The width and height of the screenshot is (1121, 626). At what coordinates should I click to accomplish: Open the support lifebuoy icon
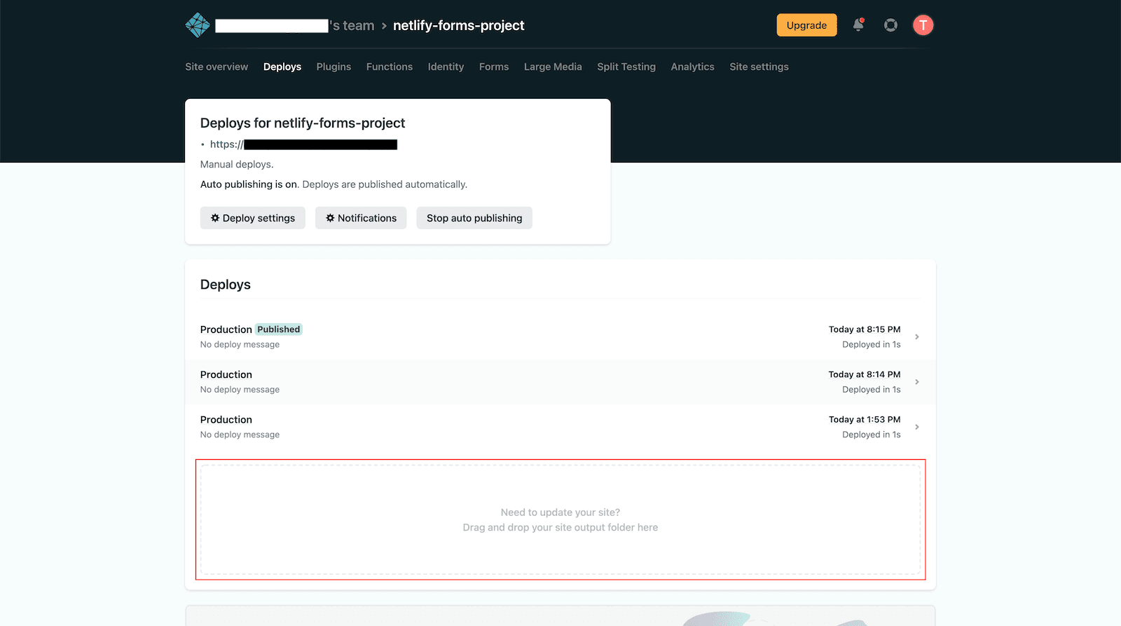890,25
